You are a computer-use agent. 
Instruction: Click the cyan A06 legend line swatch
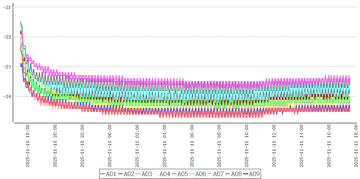point(192,174)
